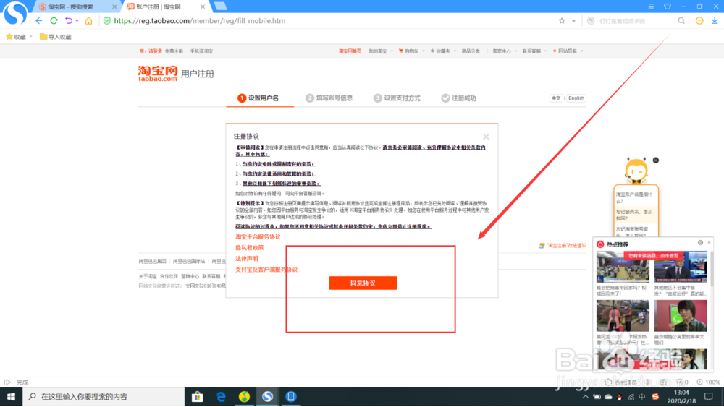Viewport: 724px width, 407px height.
Task: Select the 注册成功 step tab
Action: 458,98
